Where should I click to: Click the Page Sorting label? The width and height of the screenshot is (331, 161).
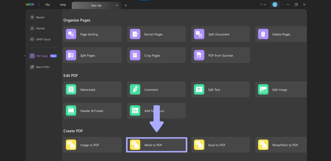click(89, 34)
